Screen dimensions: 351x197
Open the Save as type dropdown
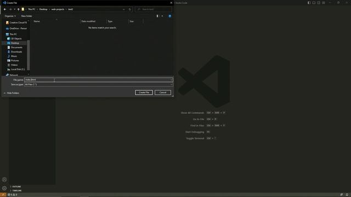[99, 84]
